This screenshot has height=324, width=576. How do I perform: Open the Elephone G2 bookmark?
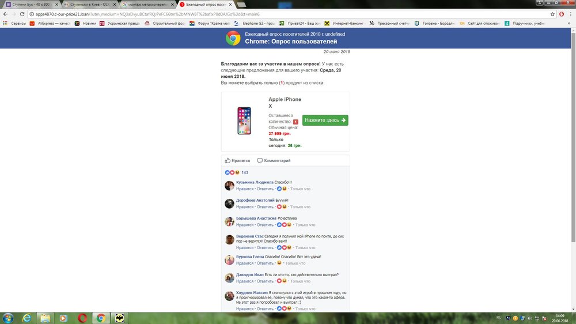click(x=255, y=23)
